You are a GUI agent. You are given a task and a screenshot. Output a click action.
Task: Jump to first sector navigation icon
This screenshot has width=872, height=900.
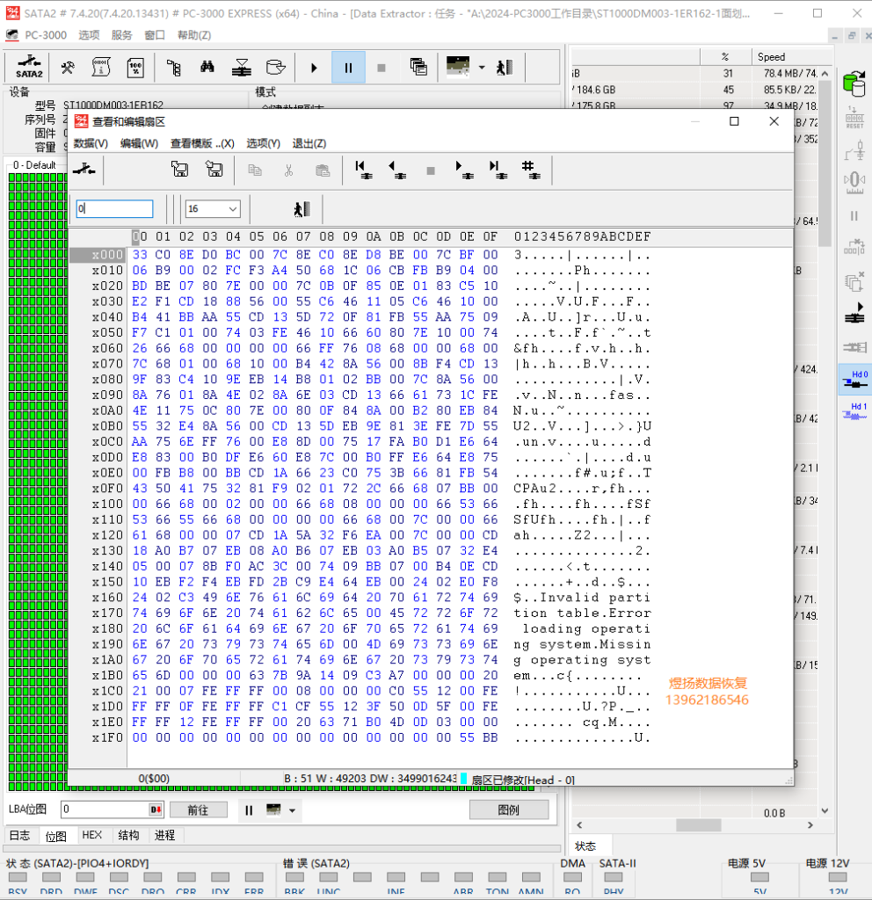pyautogui.click(x=363, y=170)
